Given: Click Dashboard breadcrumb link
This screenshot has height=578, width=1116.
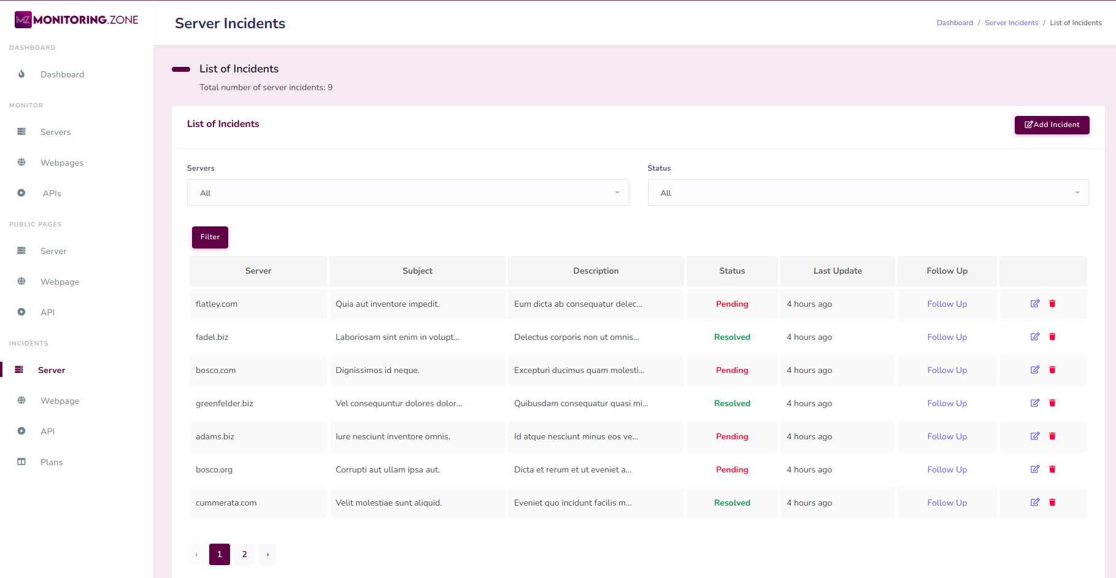Looking at the screenshot, I should coord(955,23).
